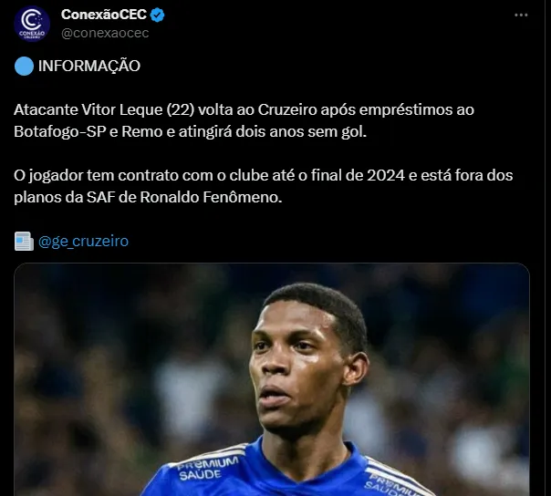Image resolution: width=551 pixels, height=496 pixels.
Task: Click the INFORMAÇÃO heading text
Action: pyautogui.click(x=89, y=66)
